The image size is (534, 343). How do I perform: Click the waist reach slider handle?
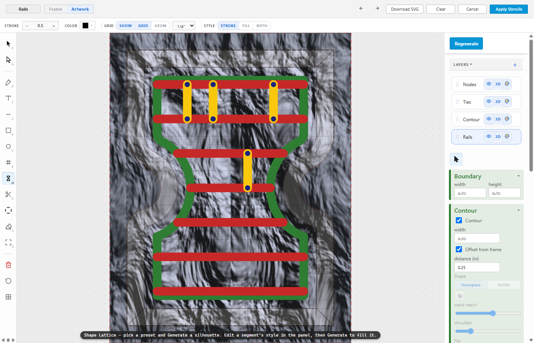(493, 313)
